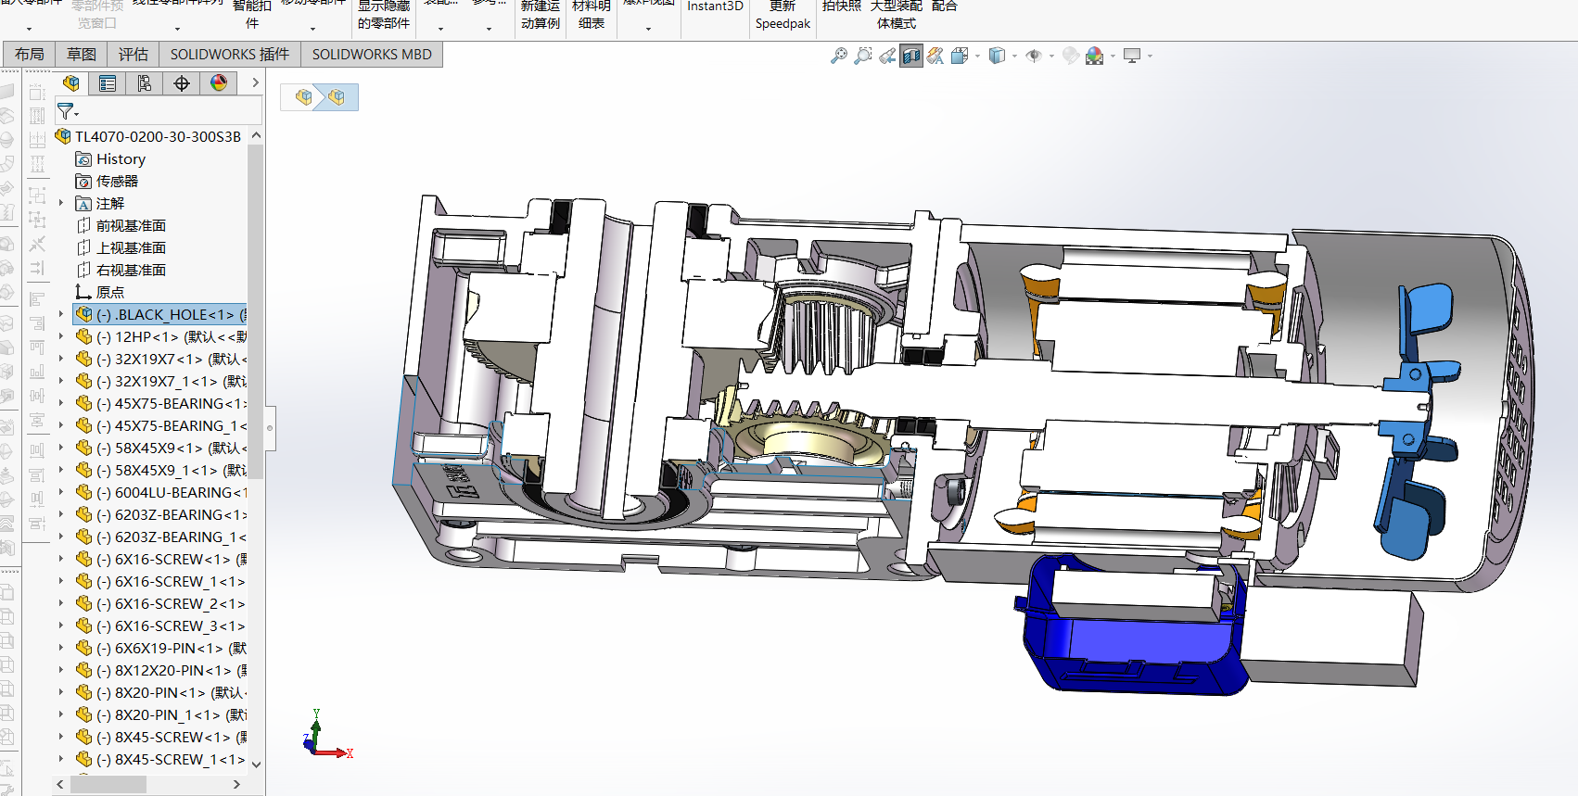Switch to the 评估 tab
1578x796 pixels.
coord(134,55)
